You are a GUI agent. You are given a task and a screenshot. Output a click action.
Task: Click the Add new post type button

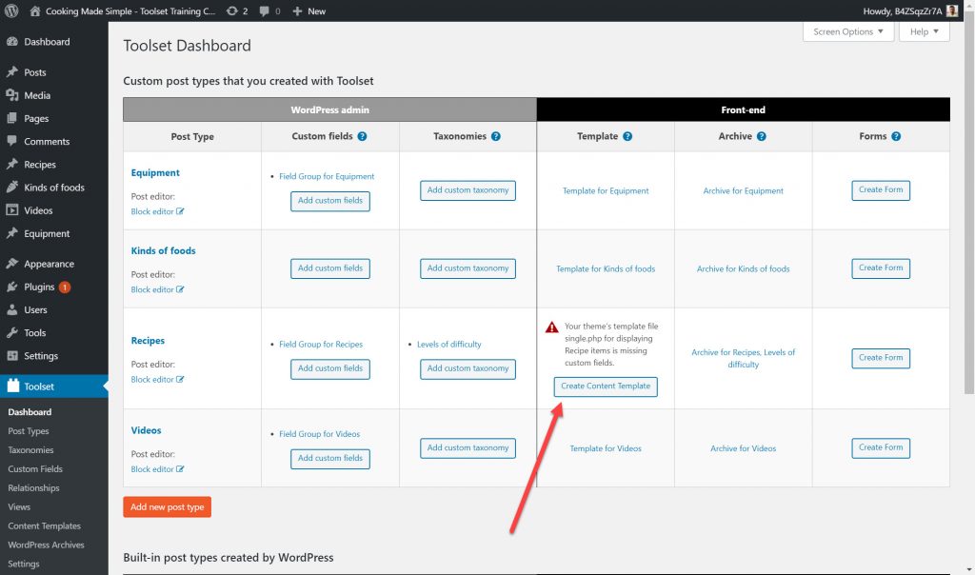pos(168,506)
